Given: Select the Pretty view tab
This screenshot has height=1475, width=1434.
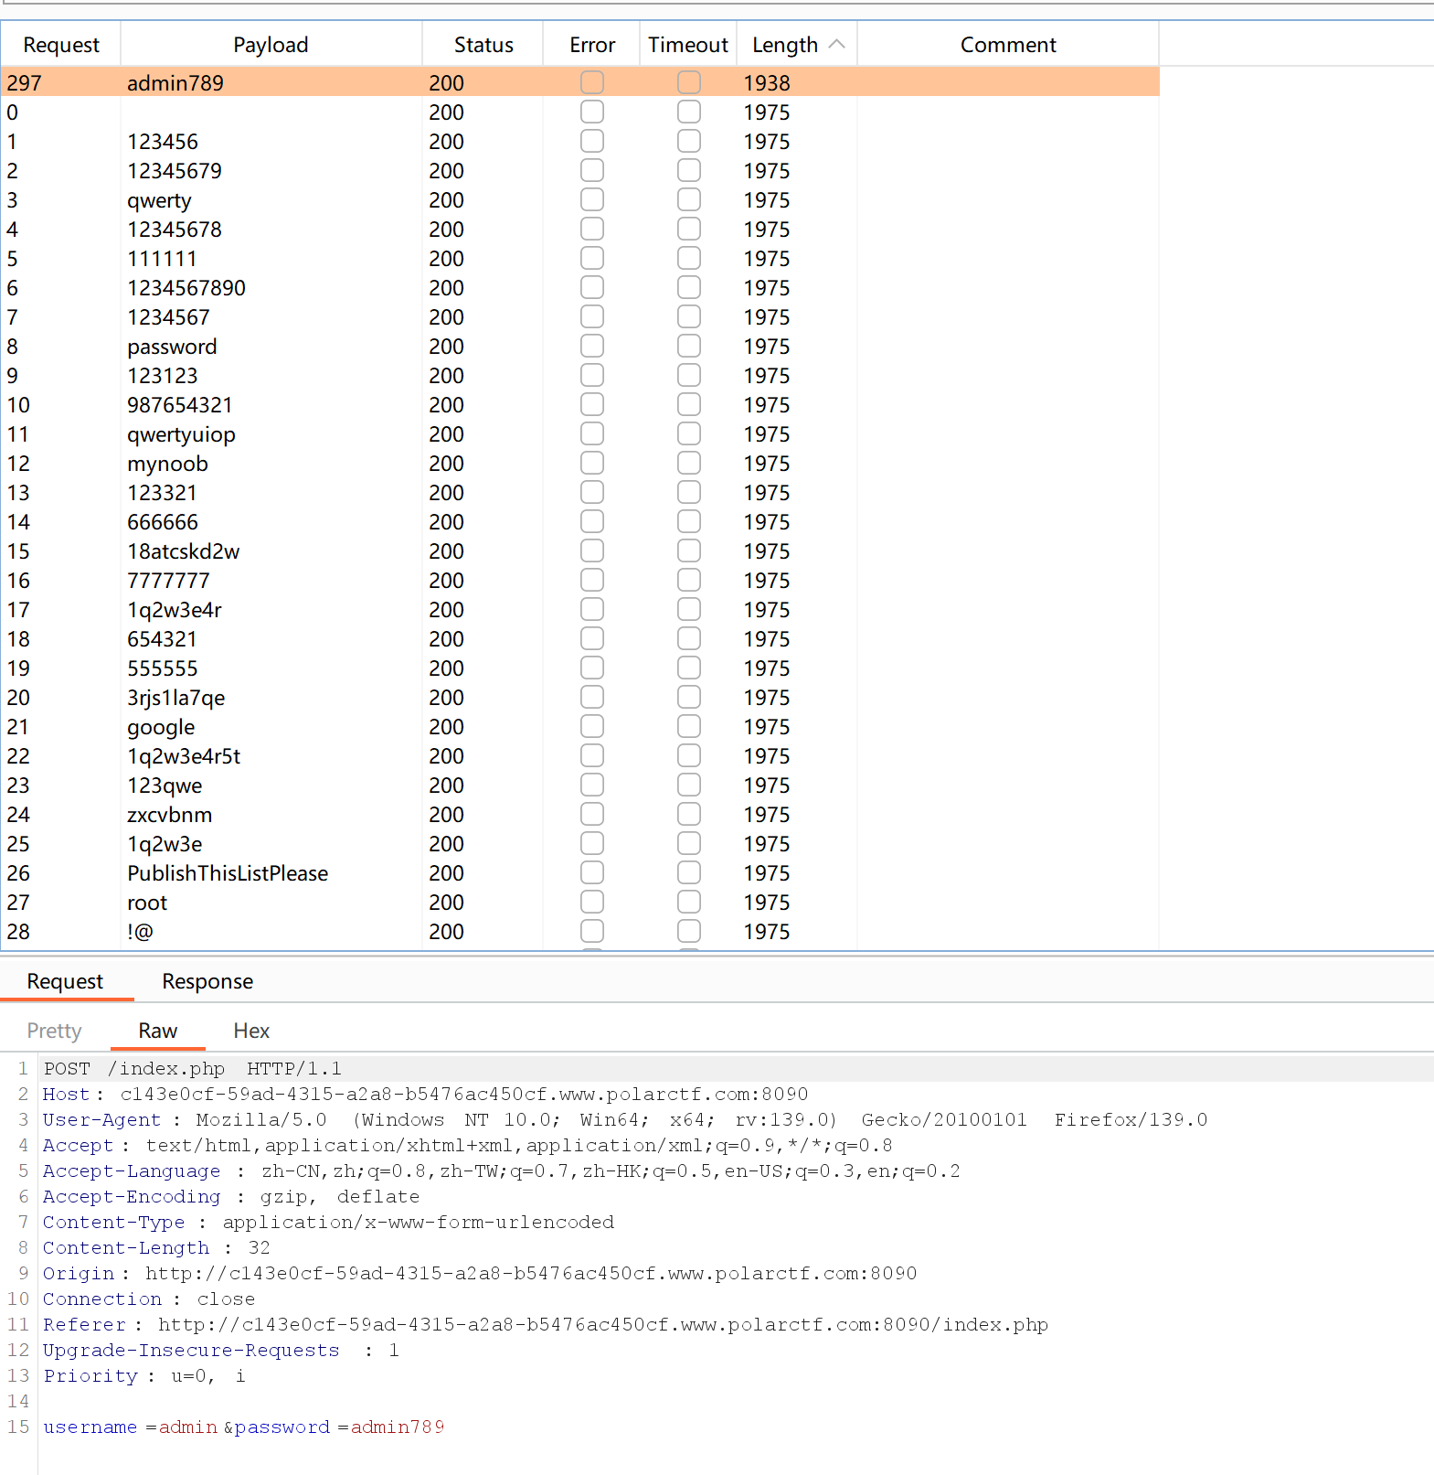Looking at the screenshot, I should pyautogui.click(x=54, y=1031).
